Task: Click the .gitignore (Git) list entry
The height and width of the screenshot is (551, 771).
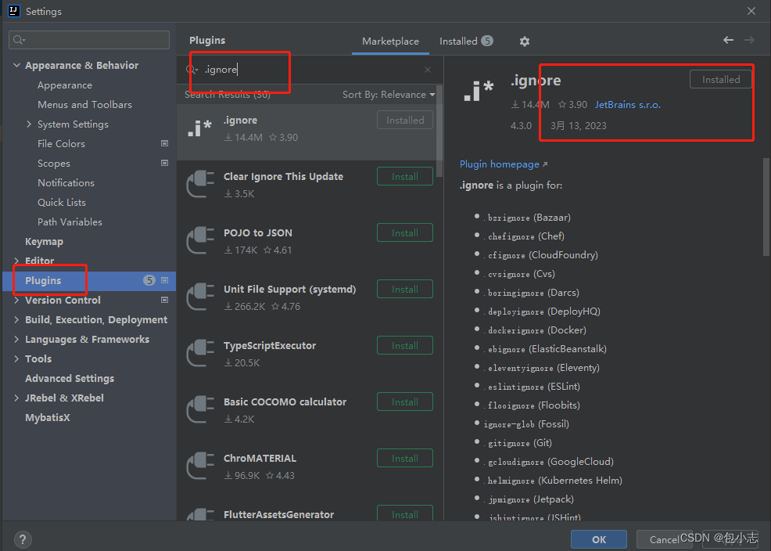Action: (x=518, y=443)
